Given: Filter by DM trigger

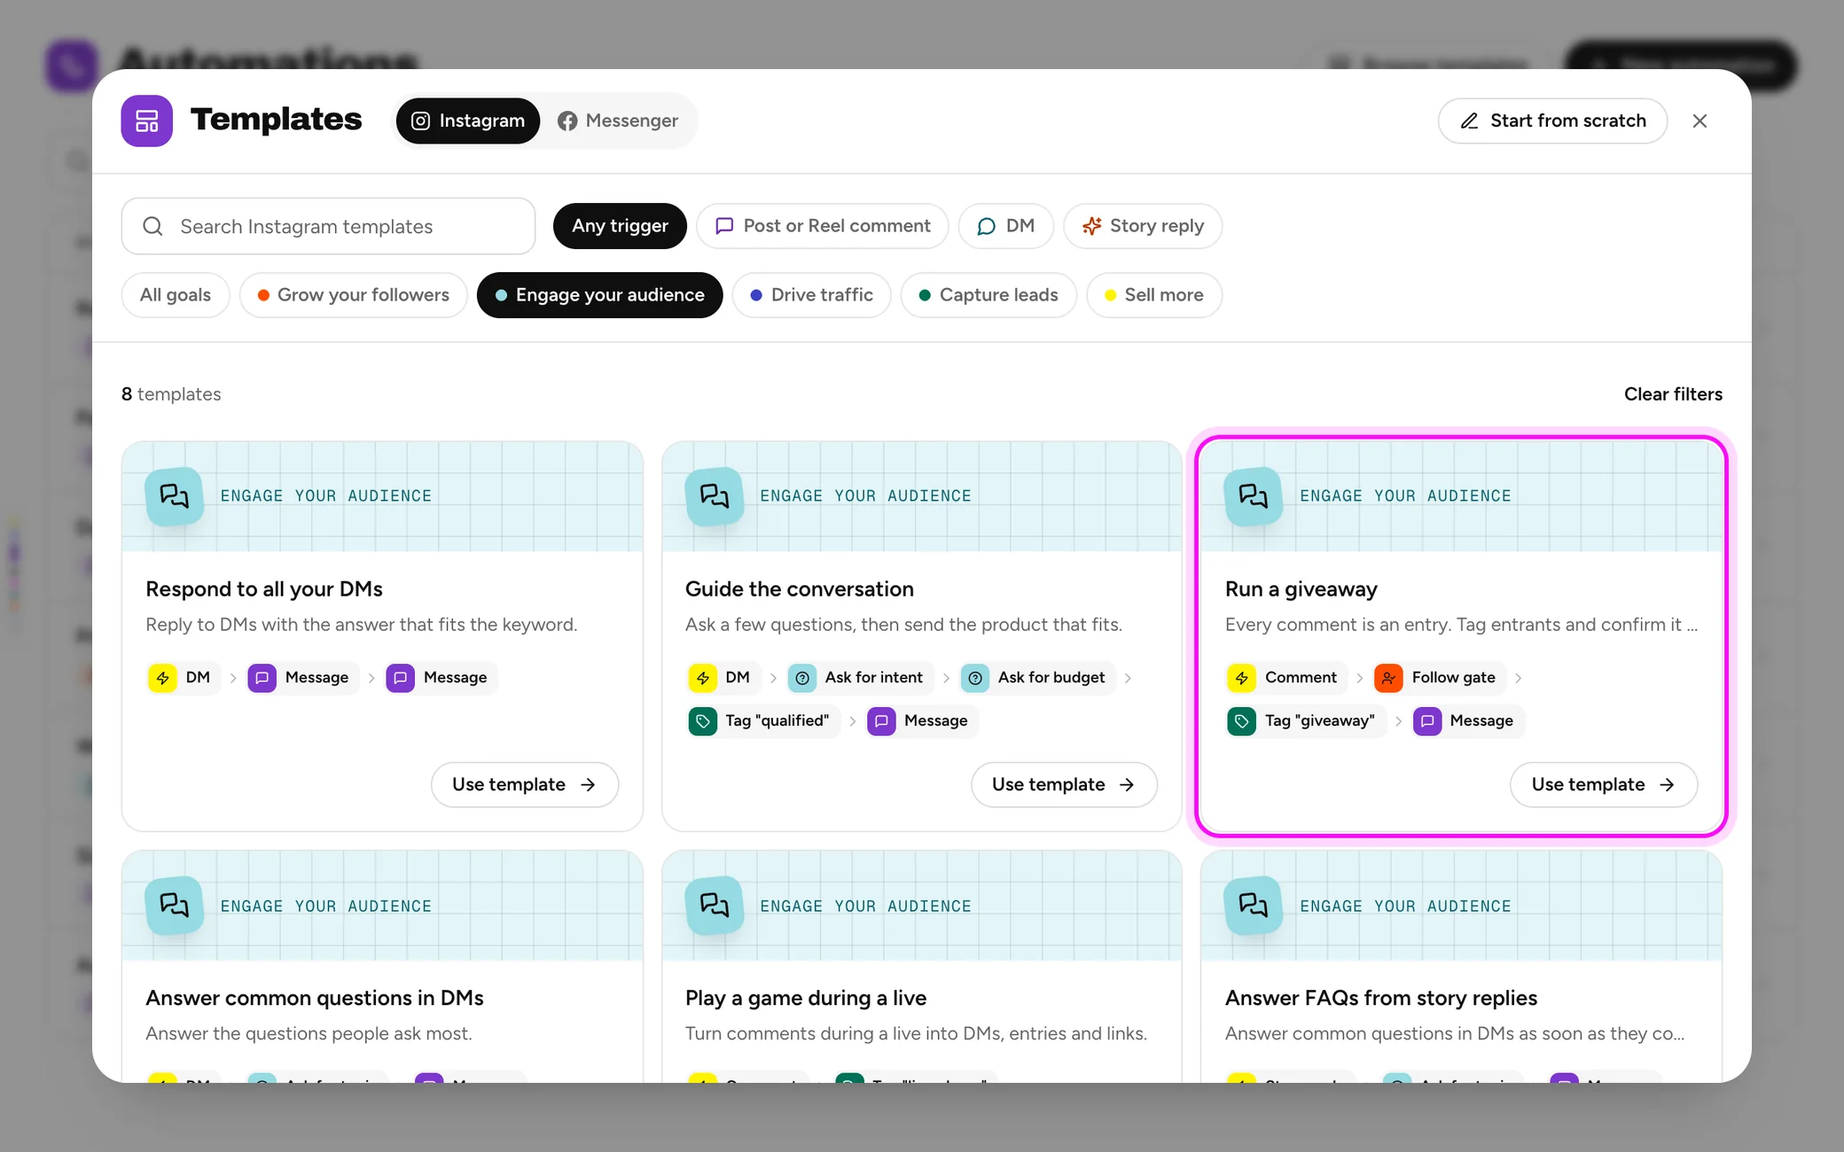Looking at the screenshot, I should (1005, 226).
